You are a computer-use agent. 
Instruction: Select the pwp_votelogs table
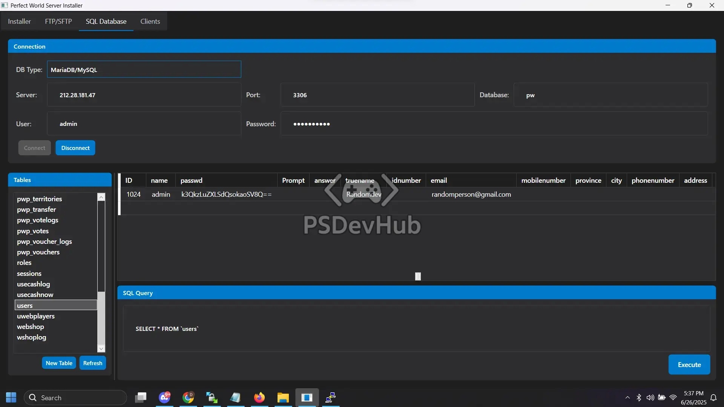[56, 220]
